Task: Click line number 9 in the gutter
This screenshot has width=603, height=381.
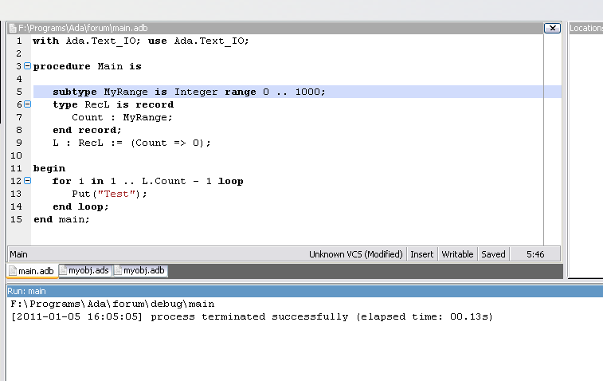Action: pyautogui.click(x=18, y=143)
